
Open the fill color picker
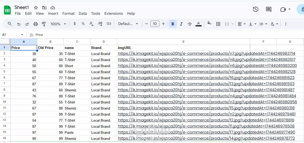click(209, 24)
